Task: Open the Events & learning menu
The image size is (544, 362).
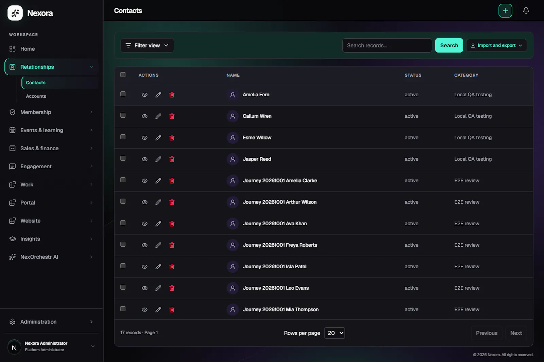Action: click(51, 130)
